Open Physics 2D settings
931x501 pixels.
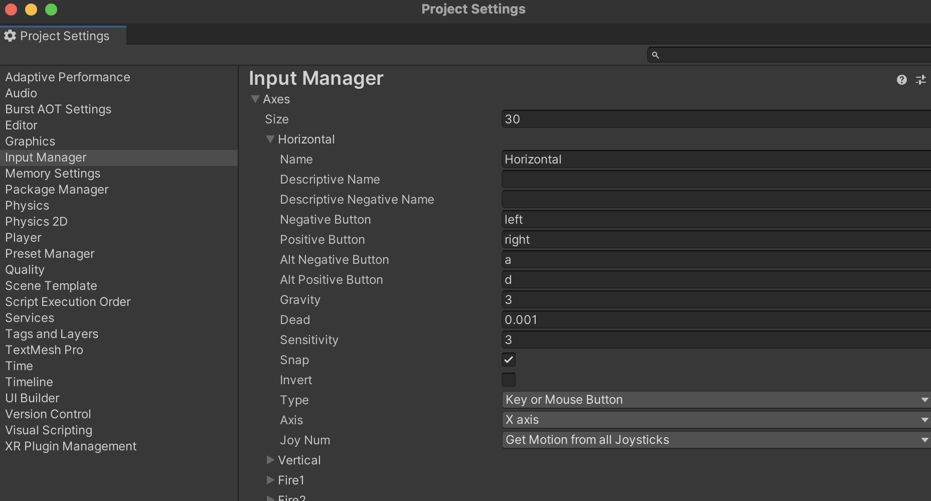(x=36, y=222)
